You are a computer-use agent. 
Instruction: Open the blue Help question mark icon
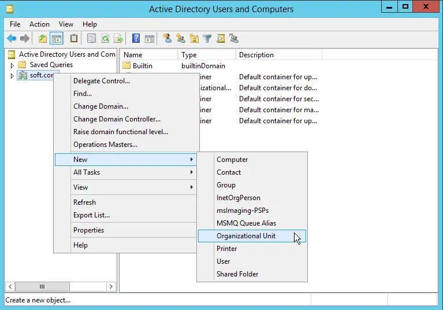(x=136, y=39)
